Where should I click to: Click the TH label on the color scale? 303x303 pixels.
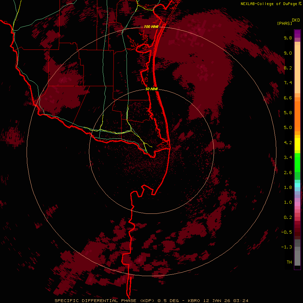[x=289, y=262]
